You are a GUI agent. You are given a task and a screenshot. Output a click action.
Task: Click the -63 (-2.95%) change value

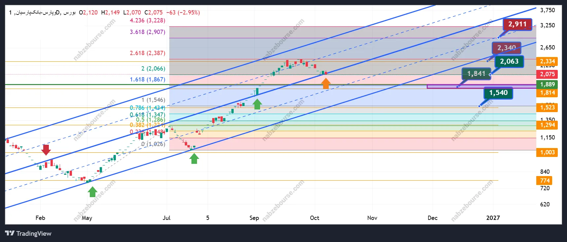(x=183, y=13)
